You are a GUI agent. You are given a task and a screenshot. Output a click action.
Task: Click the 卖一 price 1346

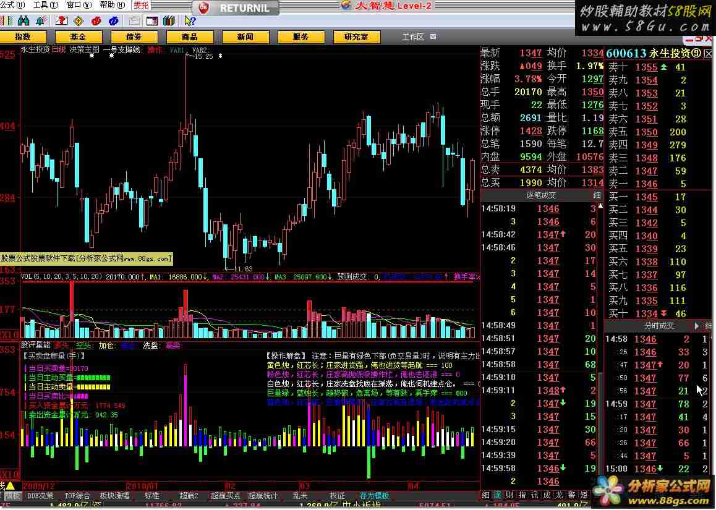(x=647, y=184)
